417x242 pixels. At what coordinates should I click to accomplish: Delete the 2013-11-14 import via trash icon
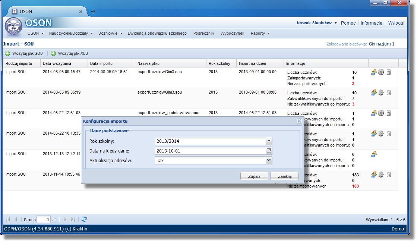pos(389,175)
